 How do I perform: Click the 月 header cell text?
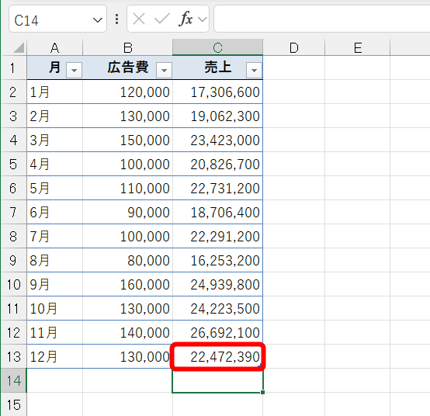[x=54, y=68]
